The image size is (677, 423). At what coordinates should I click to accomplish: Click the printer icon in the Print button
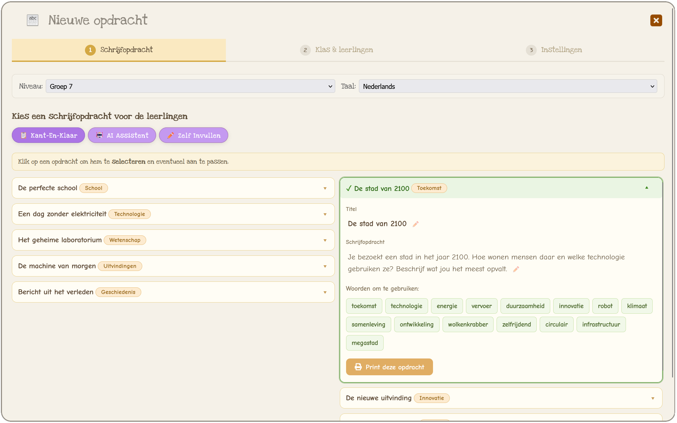click(358, 367)
